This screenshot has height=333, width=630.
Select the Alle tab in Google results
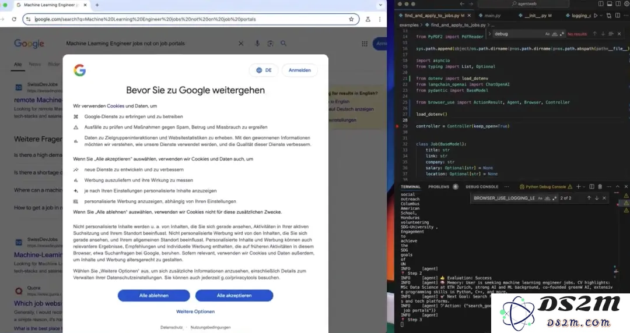(17, 64)
